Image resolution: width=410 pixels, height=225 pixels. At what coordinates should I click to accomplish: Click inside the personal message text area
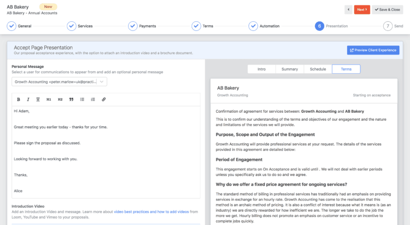(x=106, y=155)
